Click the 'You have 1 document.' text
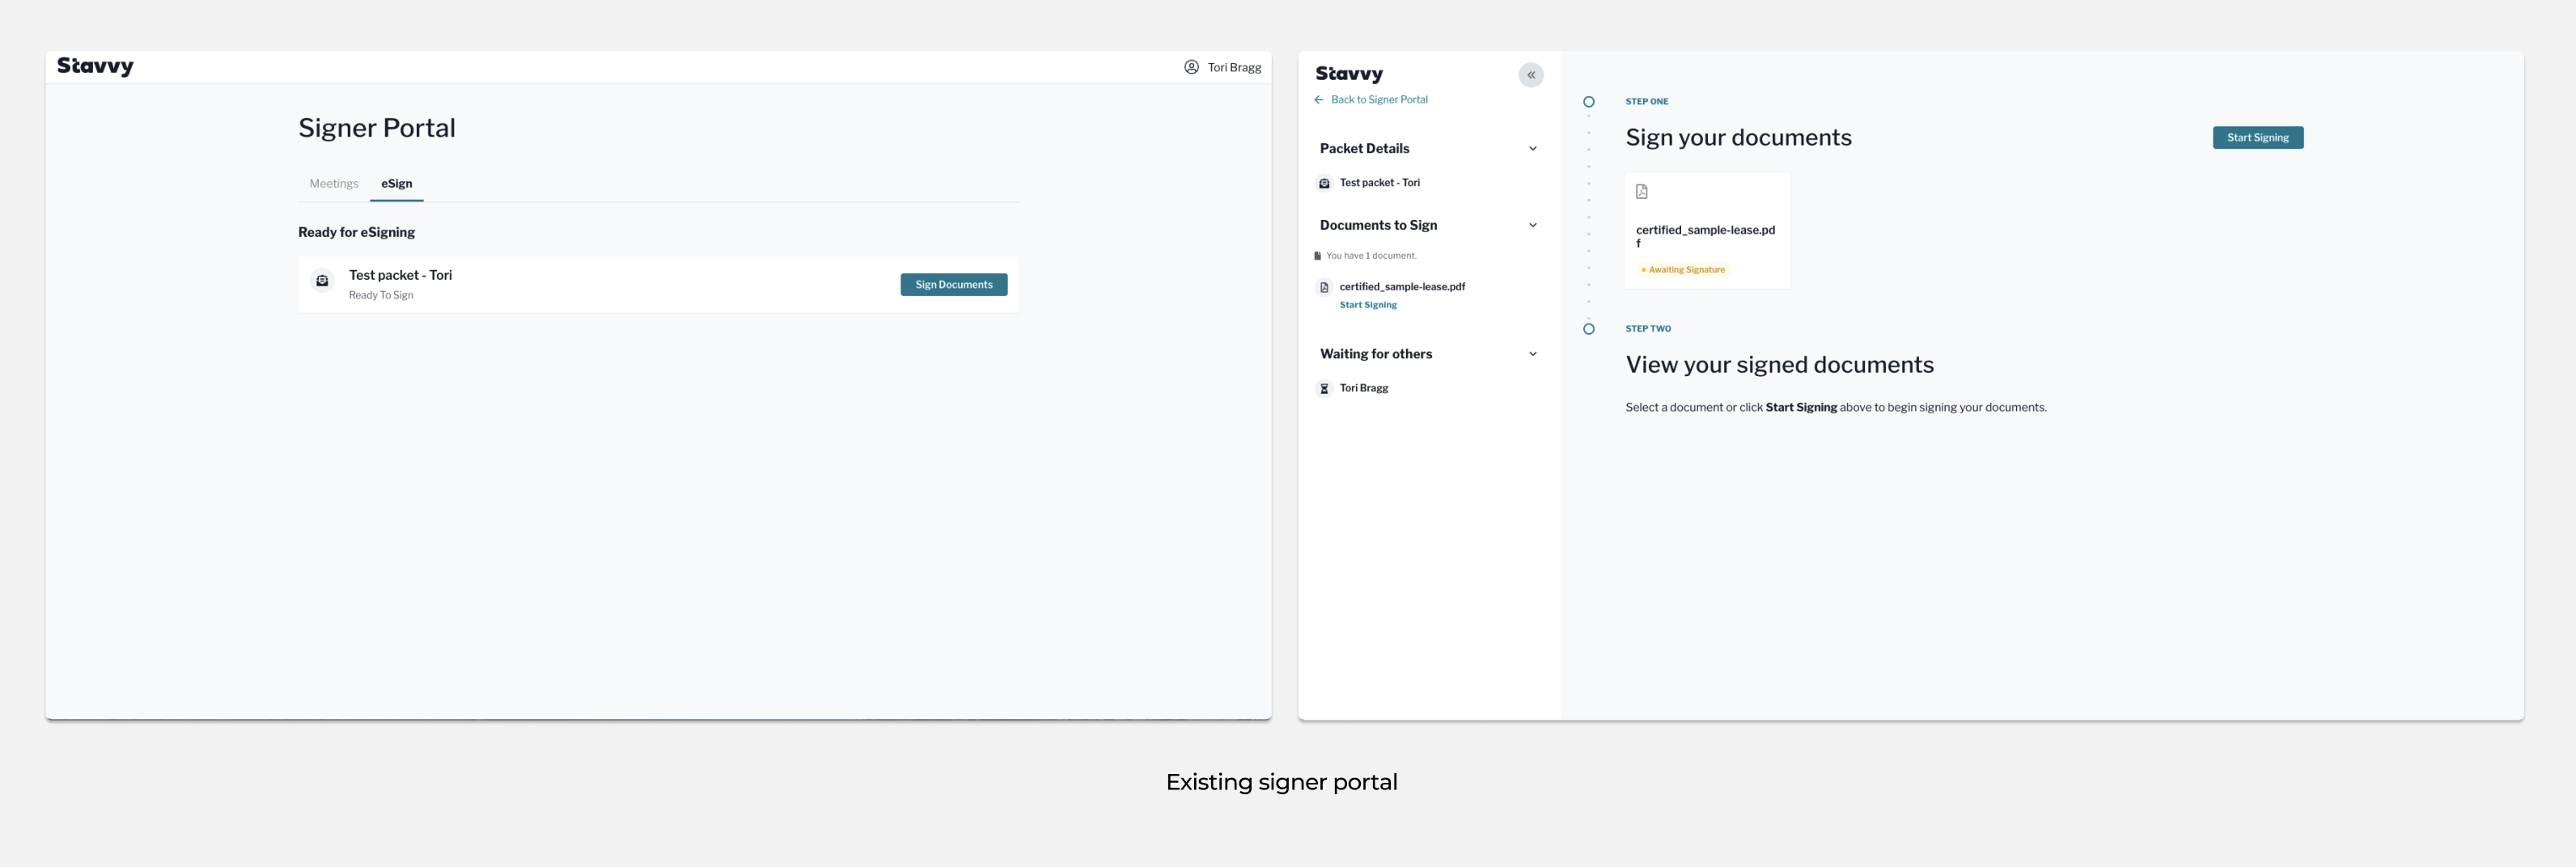 (x=1371, y=256)
